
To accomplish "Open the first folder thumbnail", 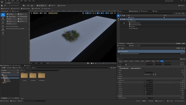I will tap(24, 76).
